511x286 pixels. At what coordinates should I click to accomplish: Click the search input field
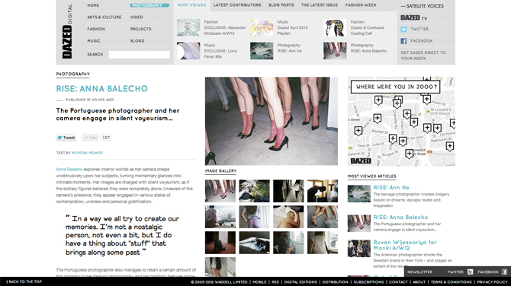[x=139, y=55]
